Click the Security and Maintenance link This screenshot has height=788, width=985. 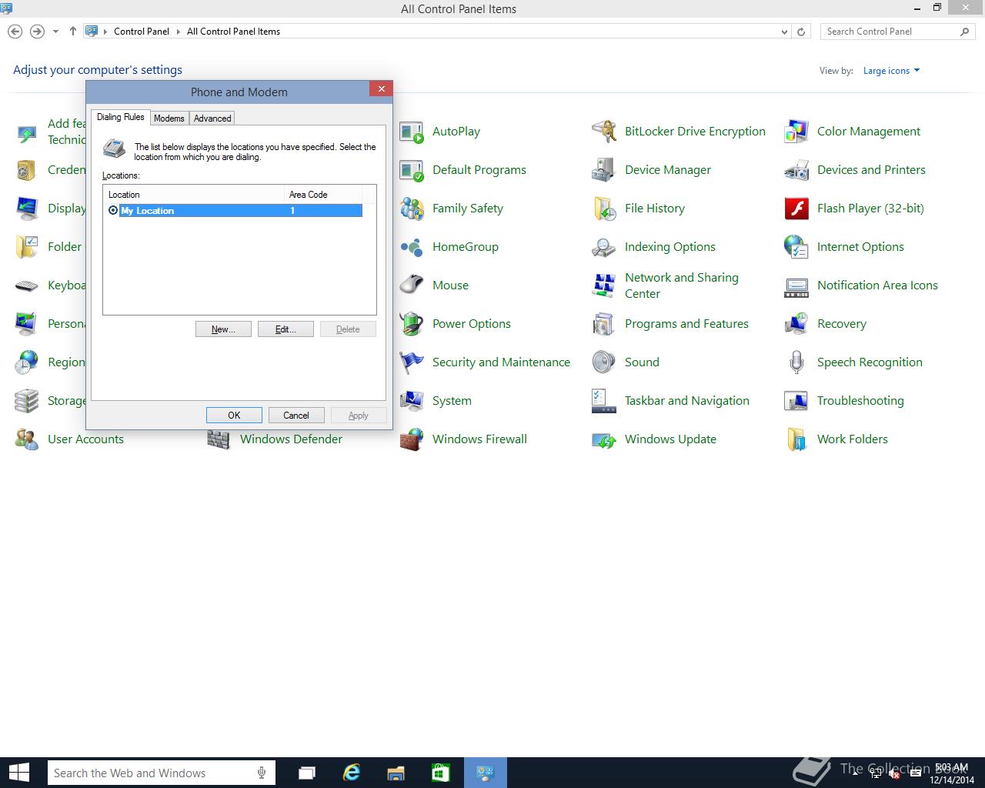(x=501, y=362)
